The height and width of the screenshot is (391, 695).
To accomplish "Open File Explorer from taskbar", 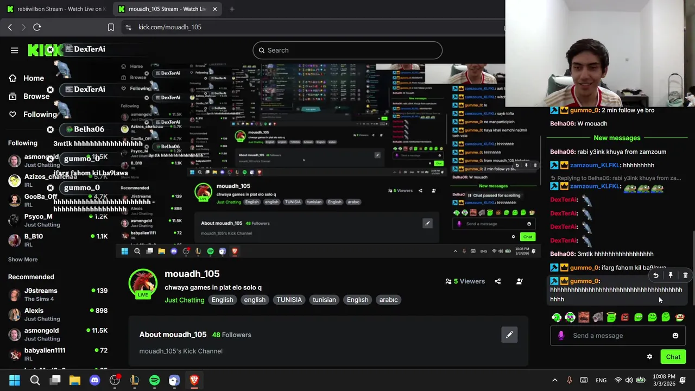I will coord(75,380).
